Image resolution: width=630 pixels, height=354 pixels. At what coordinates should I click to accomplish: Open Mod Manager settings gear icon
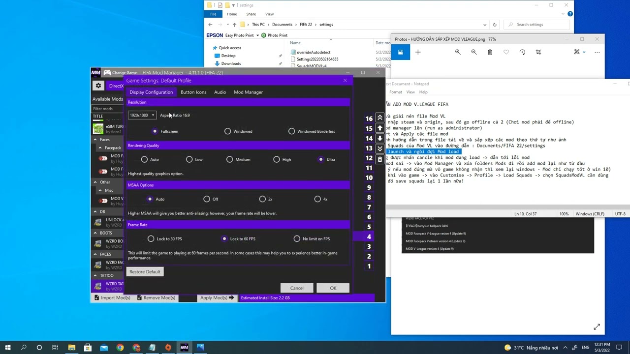pyautogui.click(x=98, y=86)
